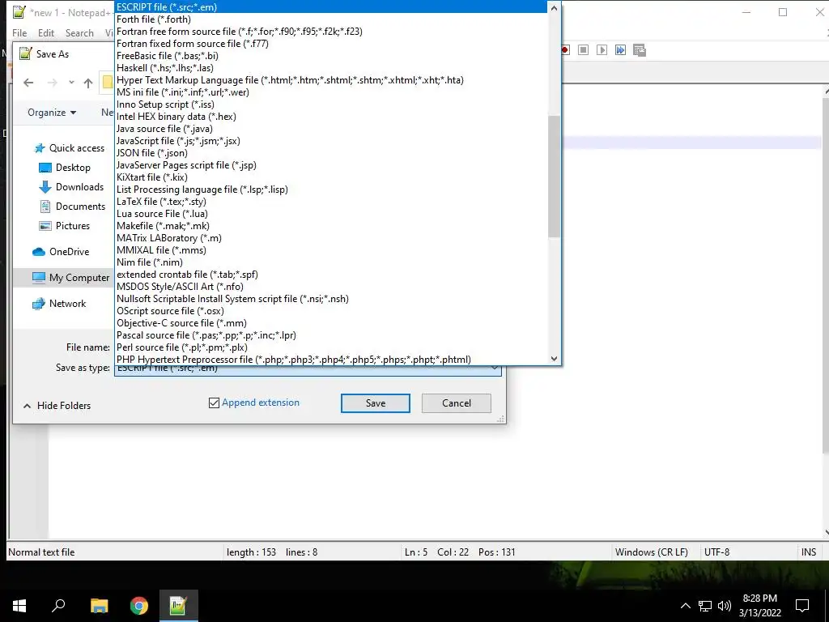Click the file type list scrollbar thumb
The width and height of the screenshot is (829, 622).
coord(554,177)
